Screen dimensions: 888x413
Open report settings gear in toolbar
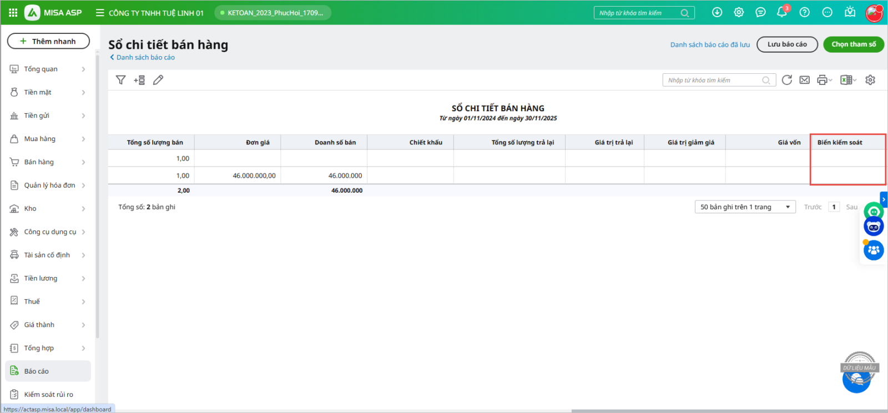[870, 80]
